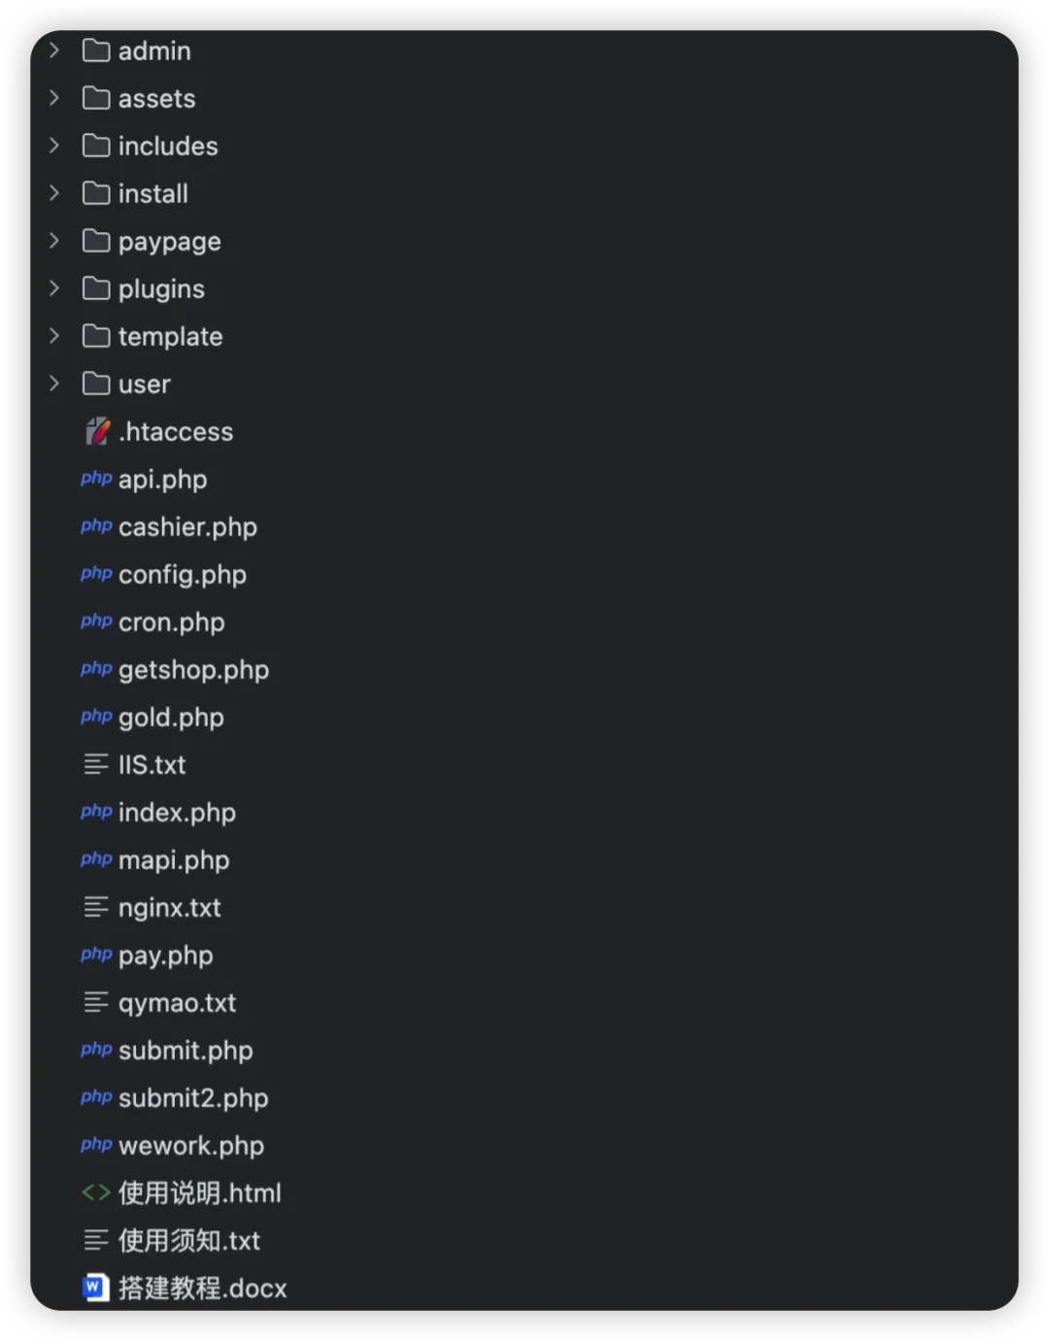Select the submit2.php file
This screenshot has width=1049, height=1341.
pos(192,1098)
